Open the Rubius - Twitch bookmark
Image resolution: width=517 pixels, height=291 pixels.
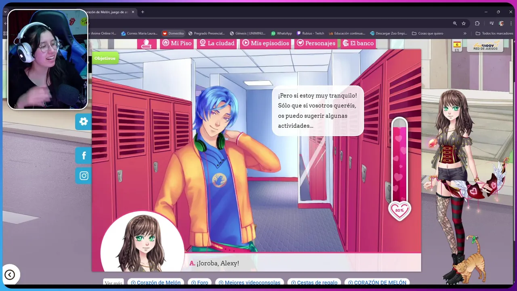pyautogui.click(x=311, y=34)
